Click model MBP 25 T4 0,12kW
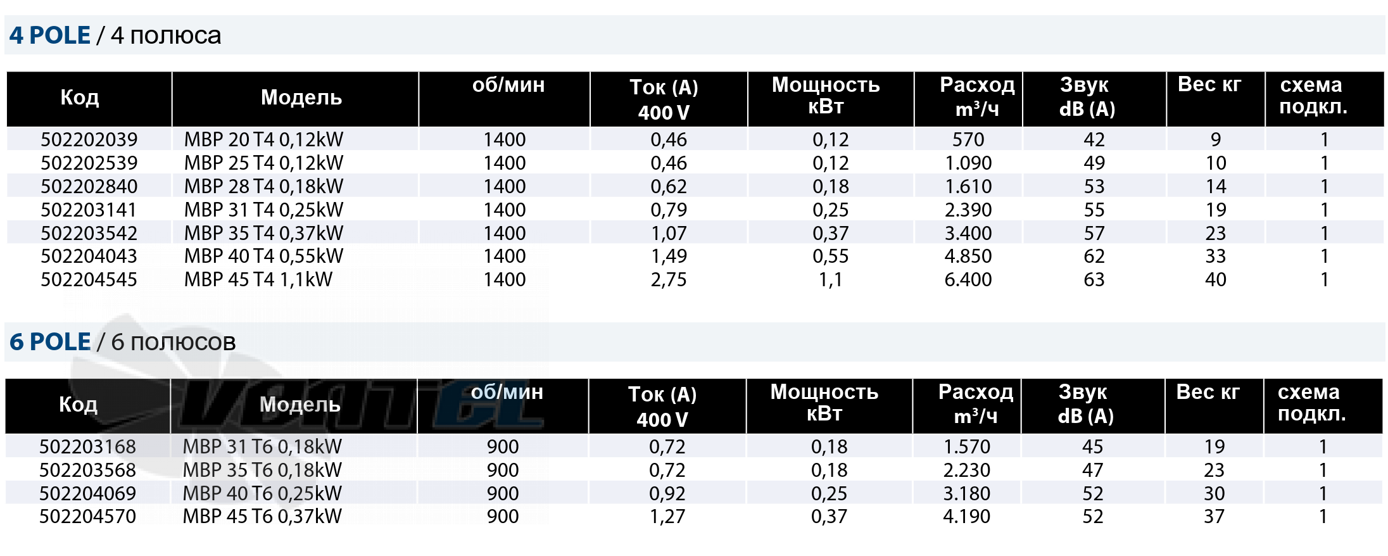The width and height of the screenshot is (1388, 556). coord(263,163)
